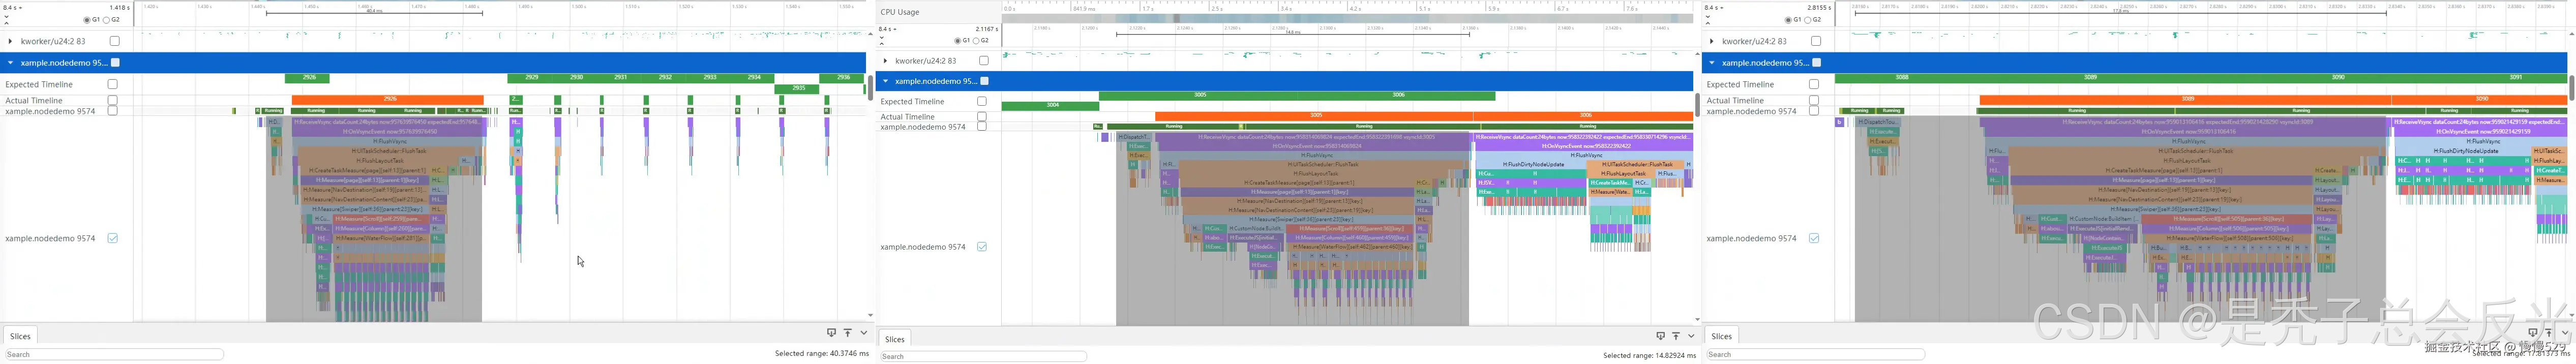Tick Expected Timeline checkbox in left panel

click(x=113, y=84)
